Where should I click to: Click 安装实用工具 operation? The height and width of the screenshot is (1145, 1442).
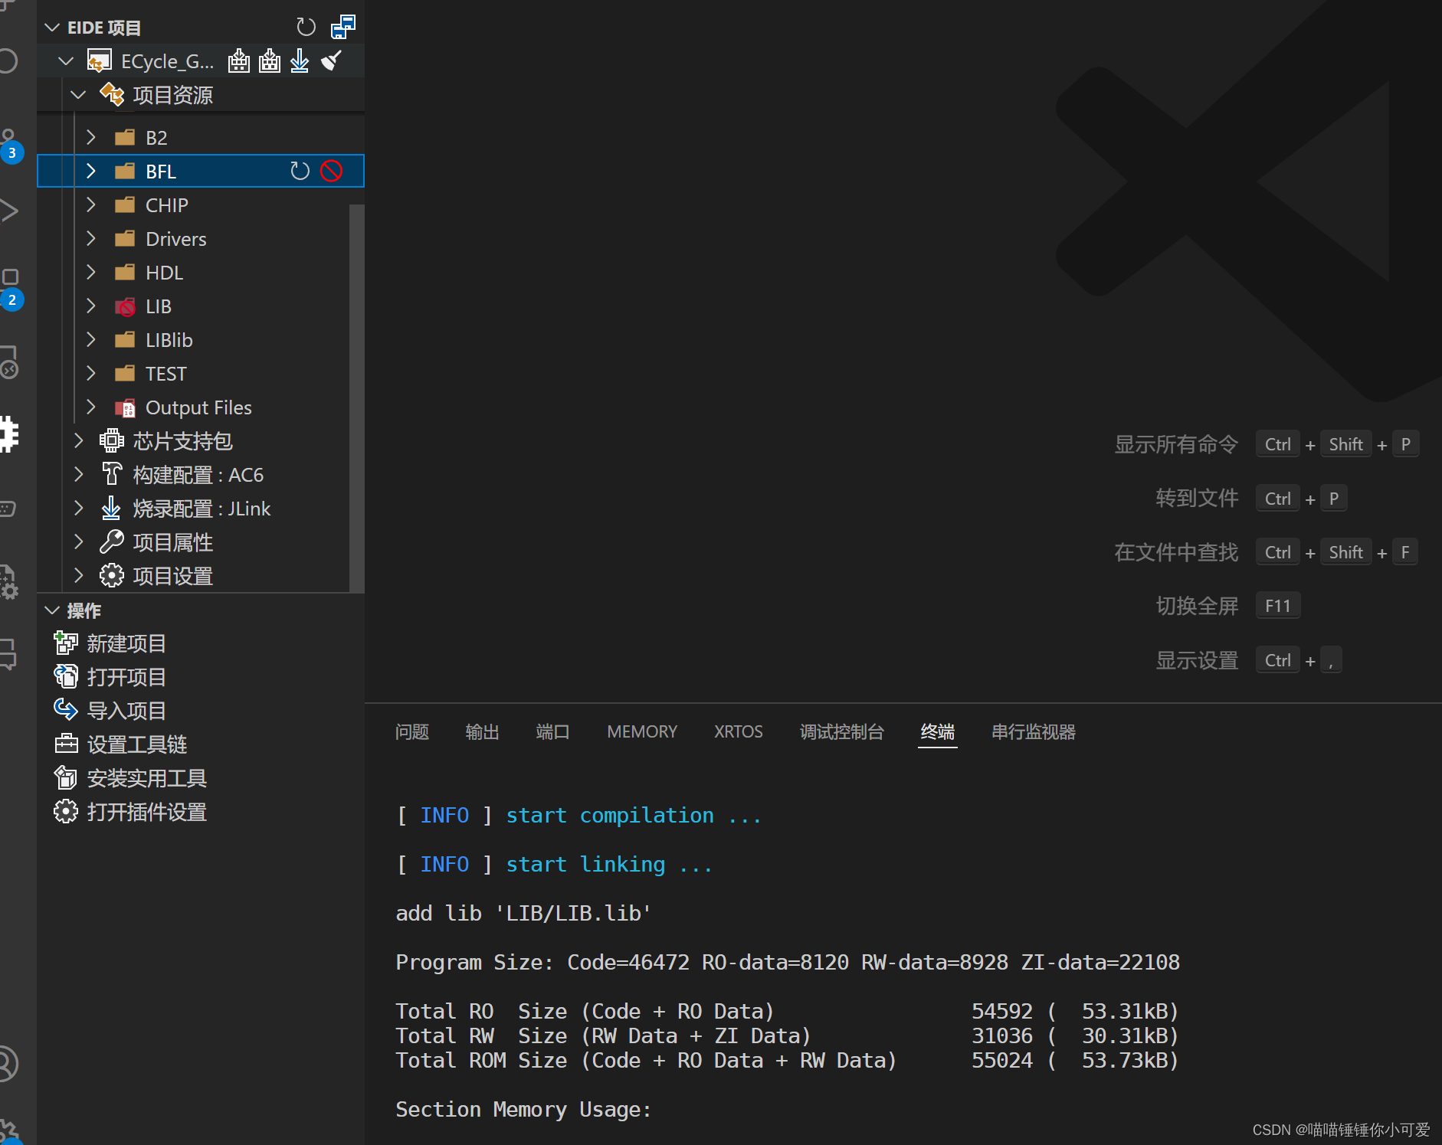[x=201, y=778]
